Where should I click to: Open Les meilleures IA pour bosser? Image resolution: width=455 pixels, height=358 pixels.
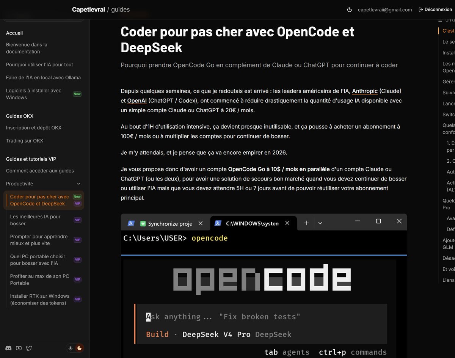tap(35, 220)
